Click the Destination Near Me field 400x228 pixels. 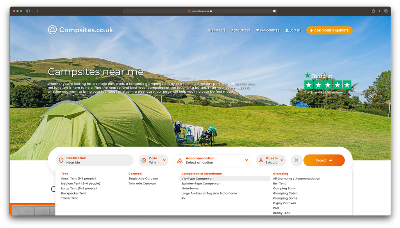tap(96, 160)
